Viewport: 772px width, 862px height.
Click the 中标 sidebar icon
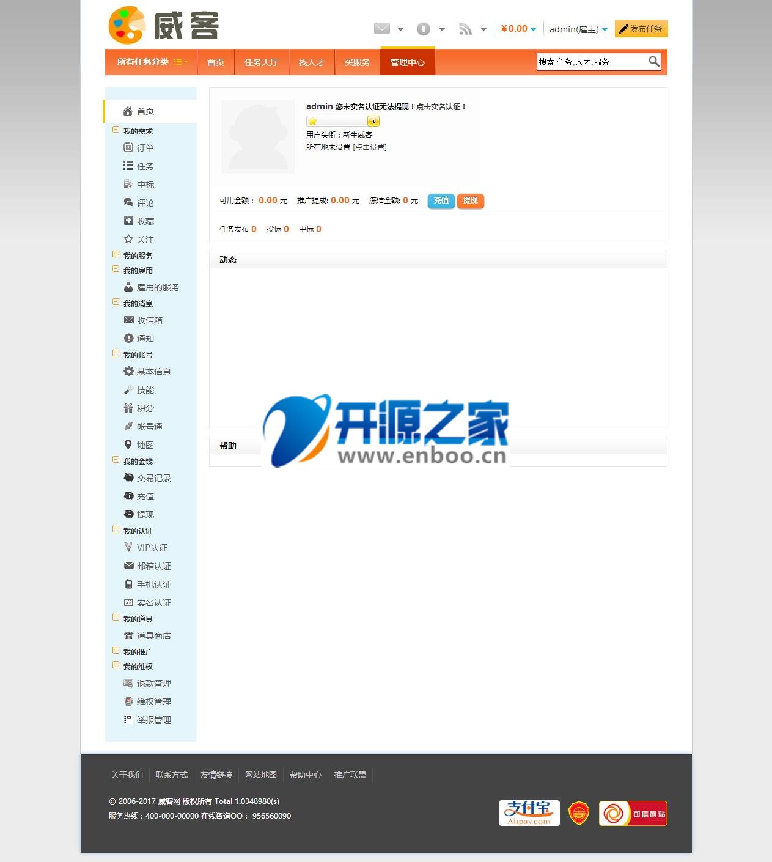point(128,184)
